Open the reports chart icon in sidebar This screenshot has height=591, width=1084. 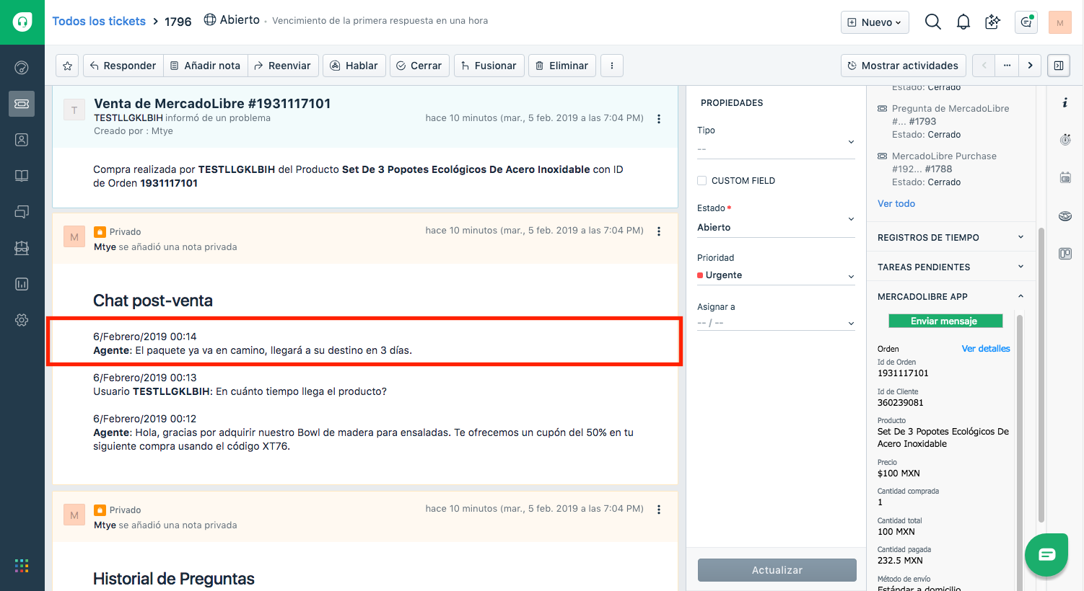pos(22,284)
